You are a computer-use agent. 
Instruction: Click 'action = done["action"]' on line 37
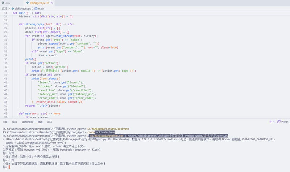pyautogui.click(x=50, y=67)
